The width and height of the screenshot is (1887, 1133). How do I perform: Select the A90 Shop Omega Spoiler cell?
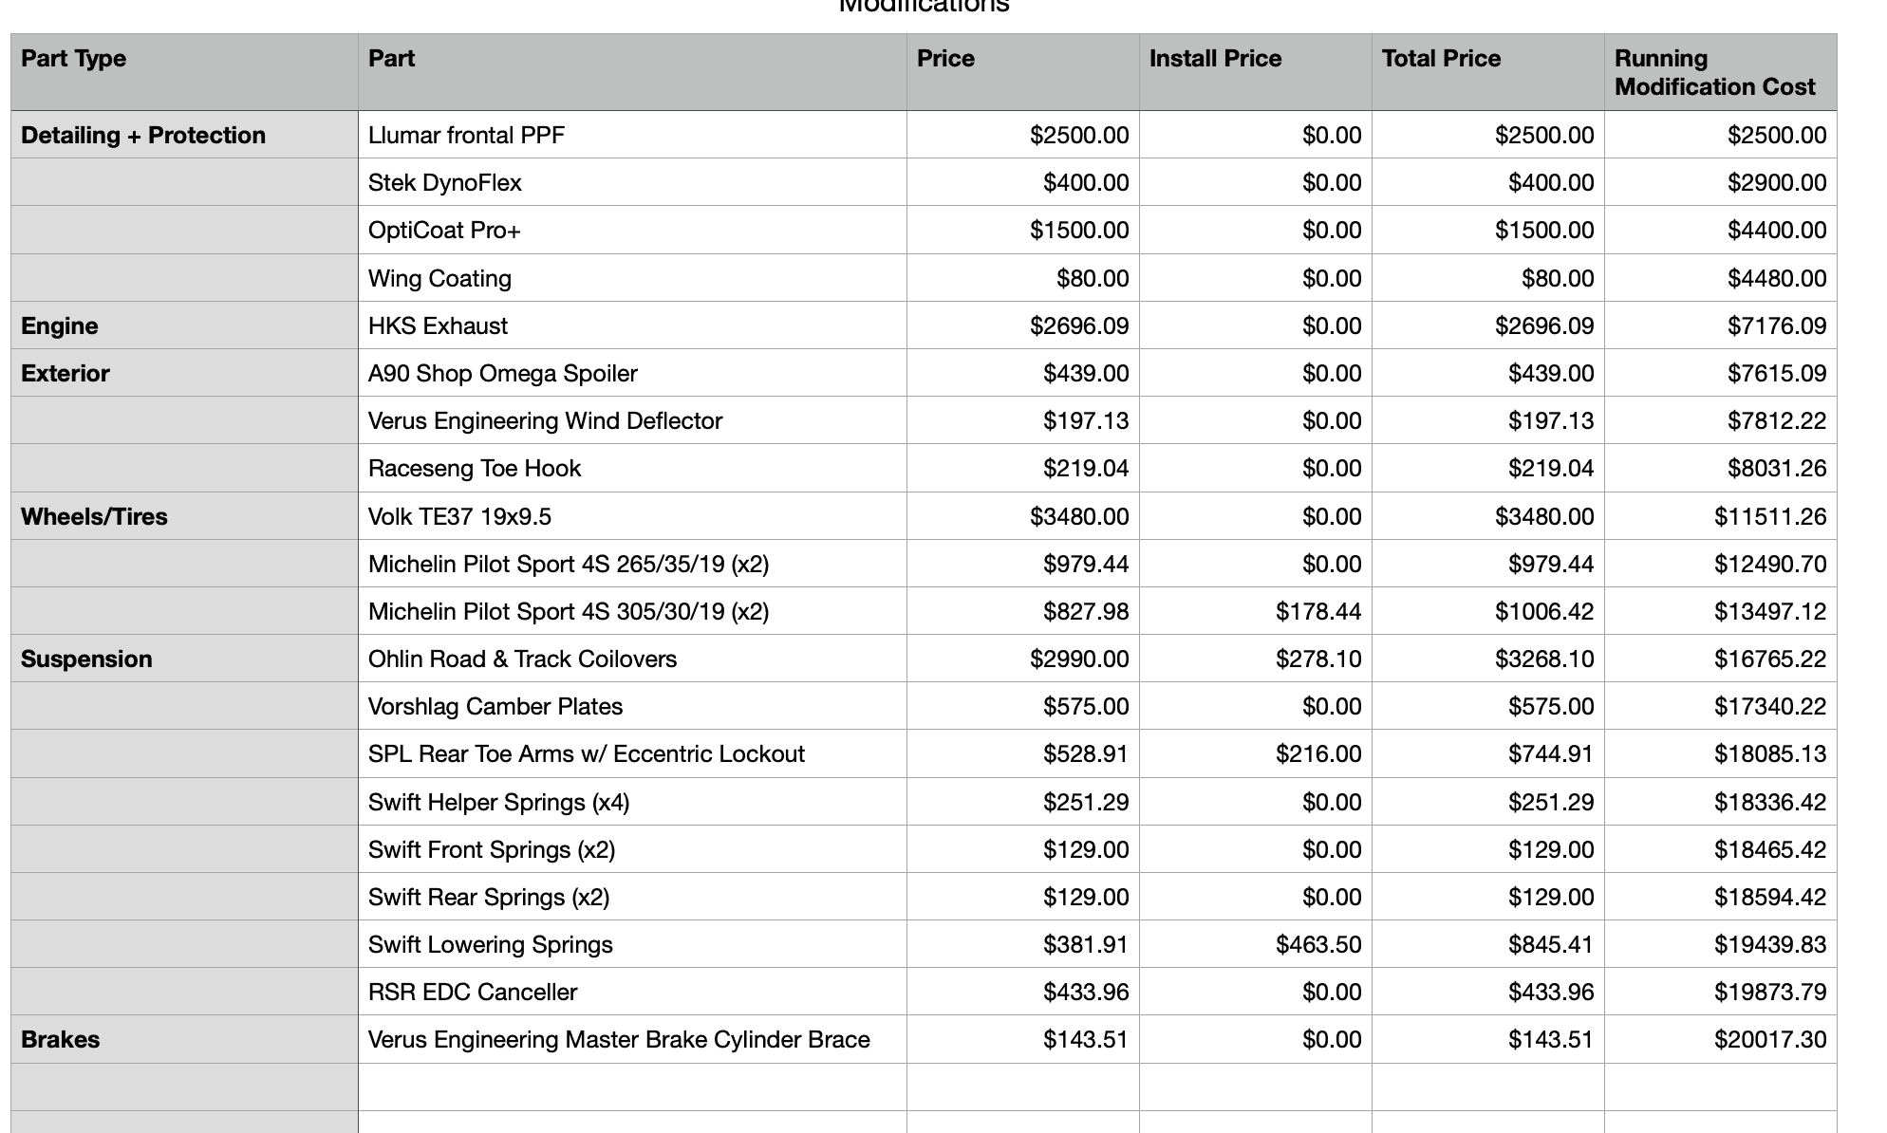click(x=632, y=373)
